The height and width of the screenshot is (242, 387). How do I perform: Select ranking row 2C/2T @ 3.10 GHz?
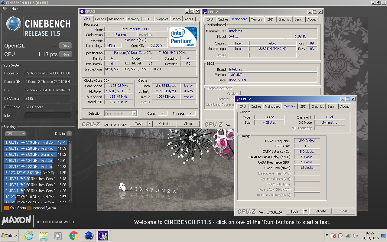[x=36, y=197]
